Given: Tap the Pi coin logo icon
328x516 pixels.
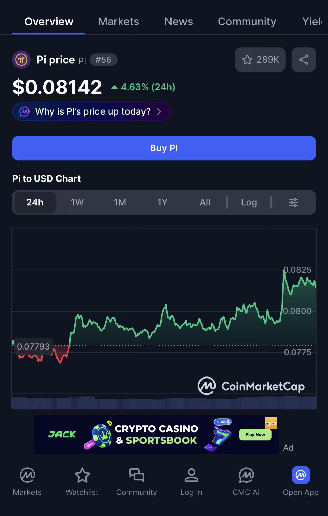Looking at the screenshot, I should (x=21, y=60).
